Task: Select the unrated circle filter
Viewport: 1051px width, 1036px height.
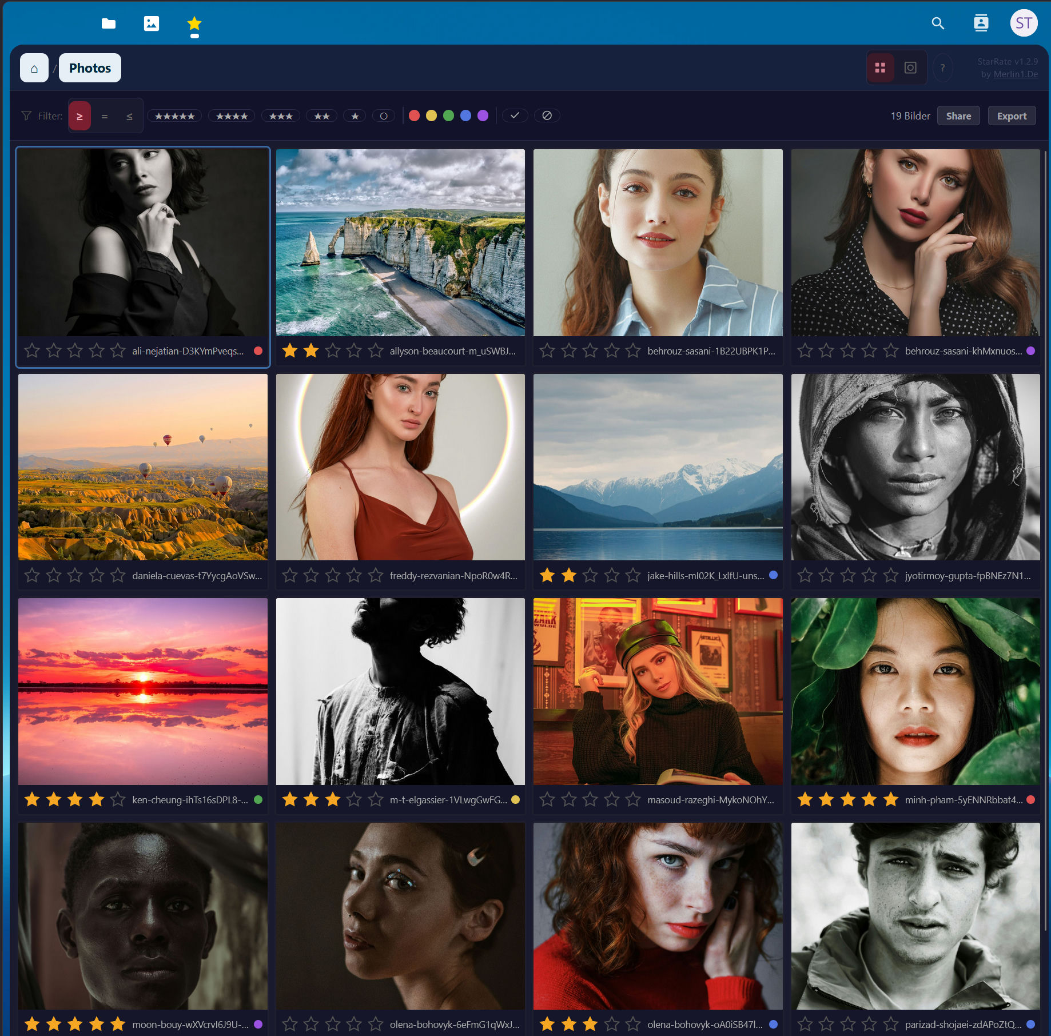Action: click(x=384, y=115)
